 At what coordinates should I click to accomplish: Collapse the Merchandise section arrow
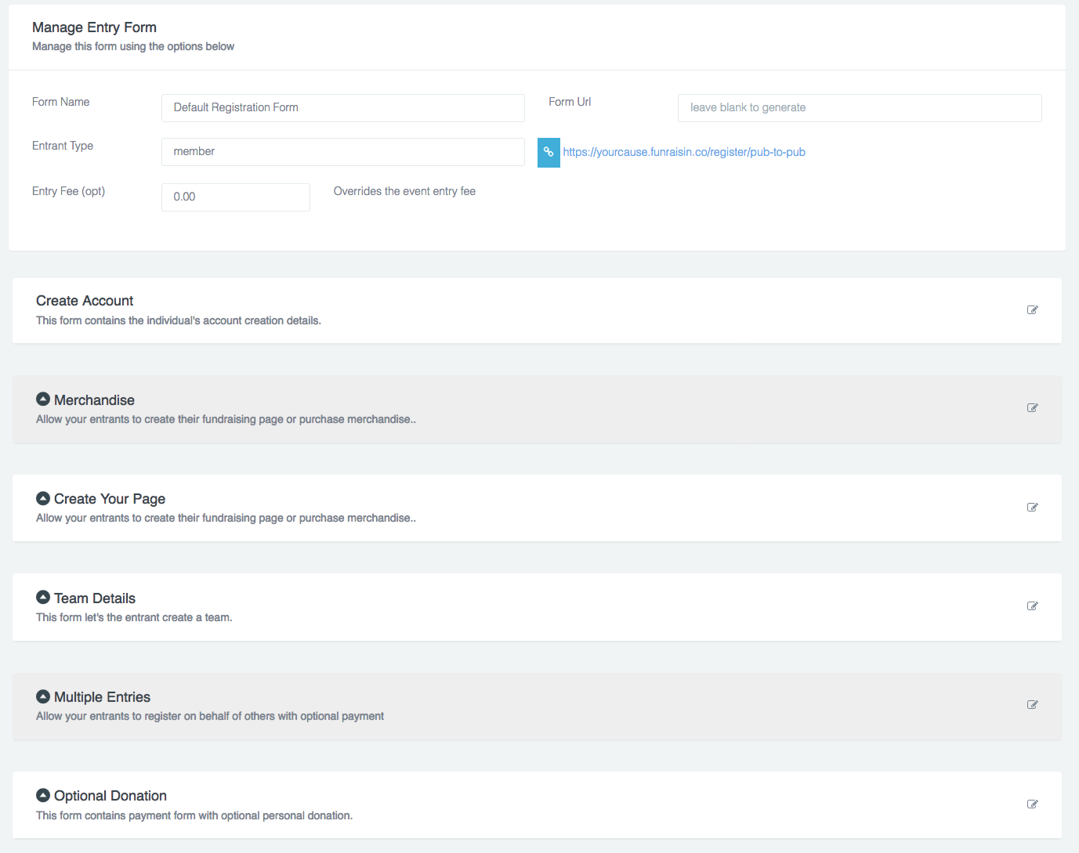point(43,399)
